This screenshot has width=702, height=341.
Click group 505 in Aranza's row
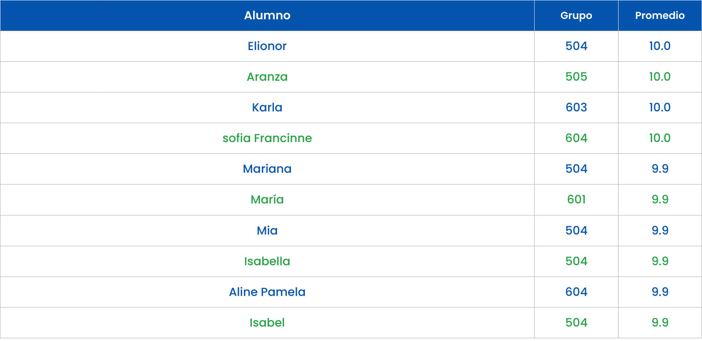pyautogui.click(x=576, y=77)
